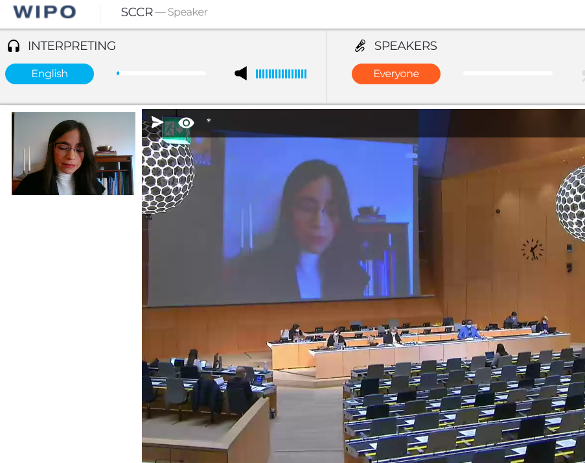The image size is (585, 463).
Task: Adjust the interpreting volume slider
Action: 161,73
